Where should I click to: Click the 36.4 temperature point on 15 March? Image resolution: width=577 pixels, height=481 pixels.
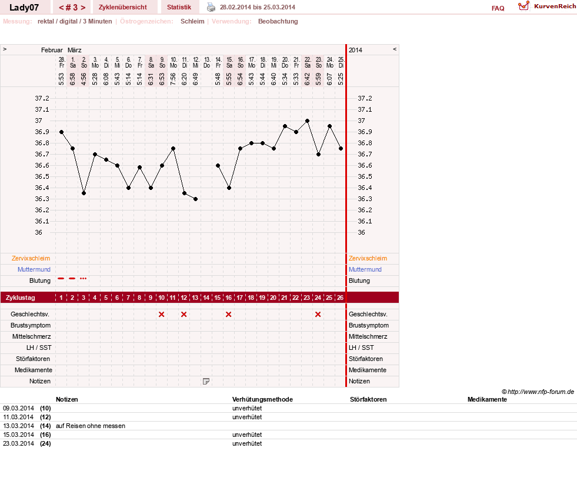[229, 188]
